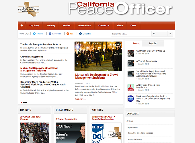This screenshot has height=143, width=195.
Task: Click the Facebook icon
Action: pos(50,34)
